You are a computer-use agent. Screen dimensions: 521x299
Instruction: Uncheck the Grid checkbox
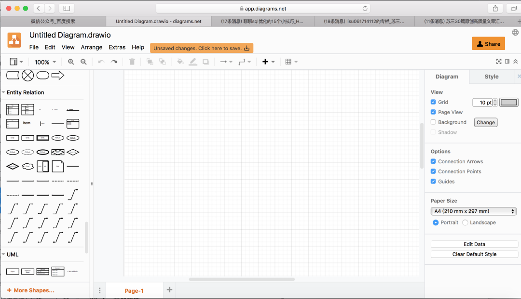[x=433, y=102]
